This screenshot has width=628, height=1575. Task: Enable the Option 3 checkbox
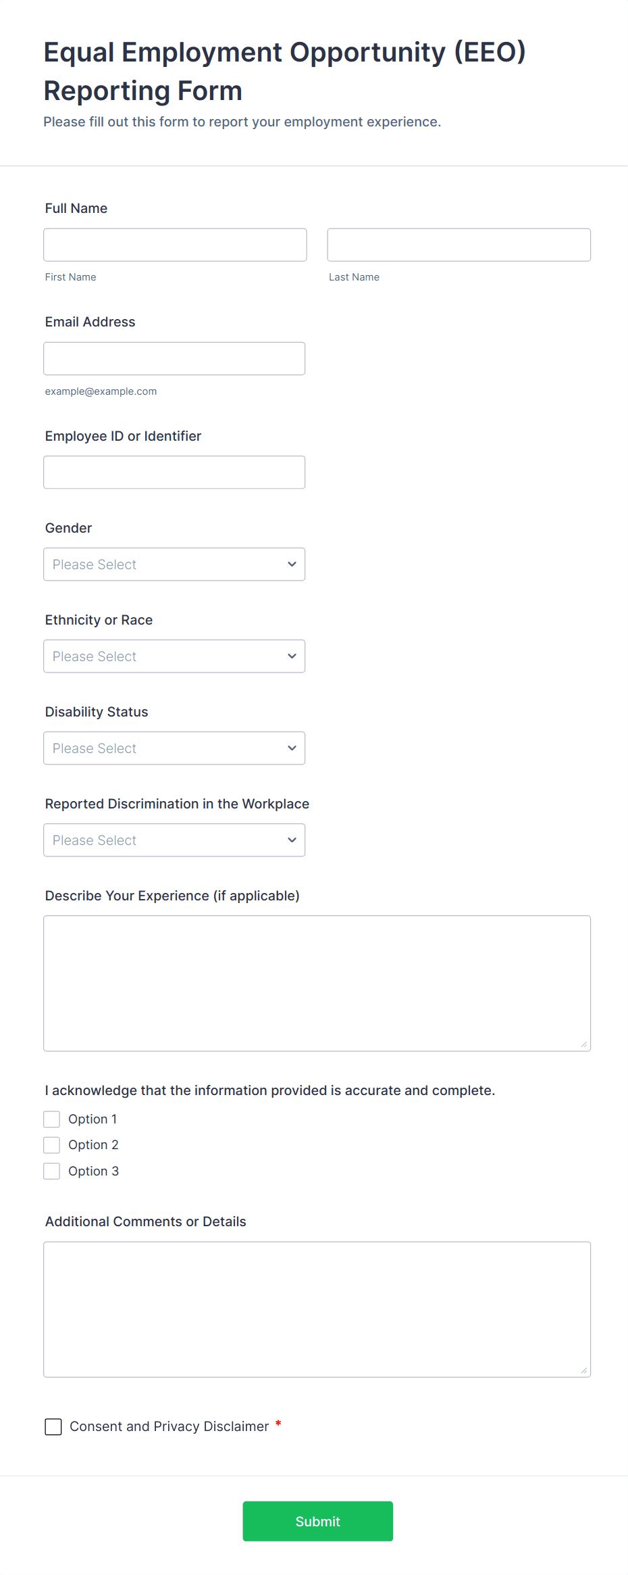[x=52, y=1171]
